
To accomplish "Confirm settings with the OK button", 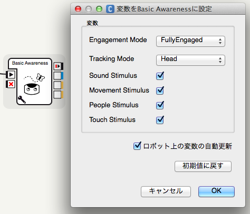I will click(216, 191).
